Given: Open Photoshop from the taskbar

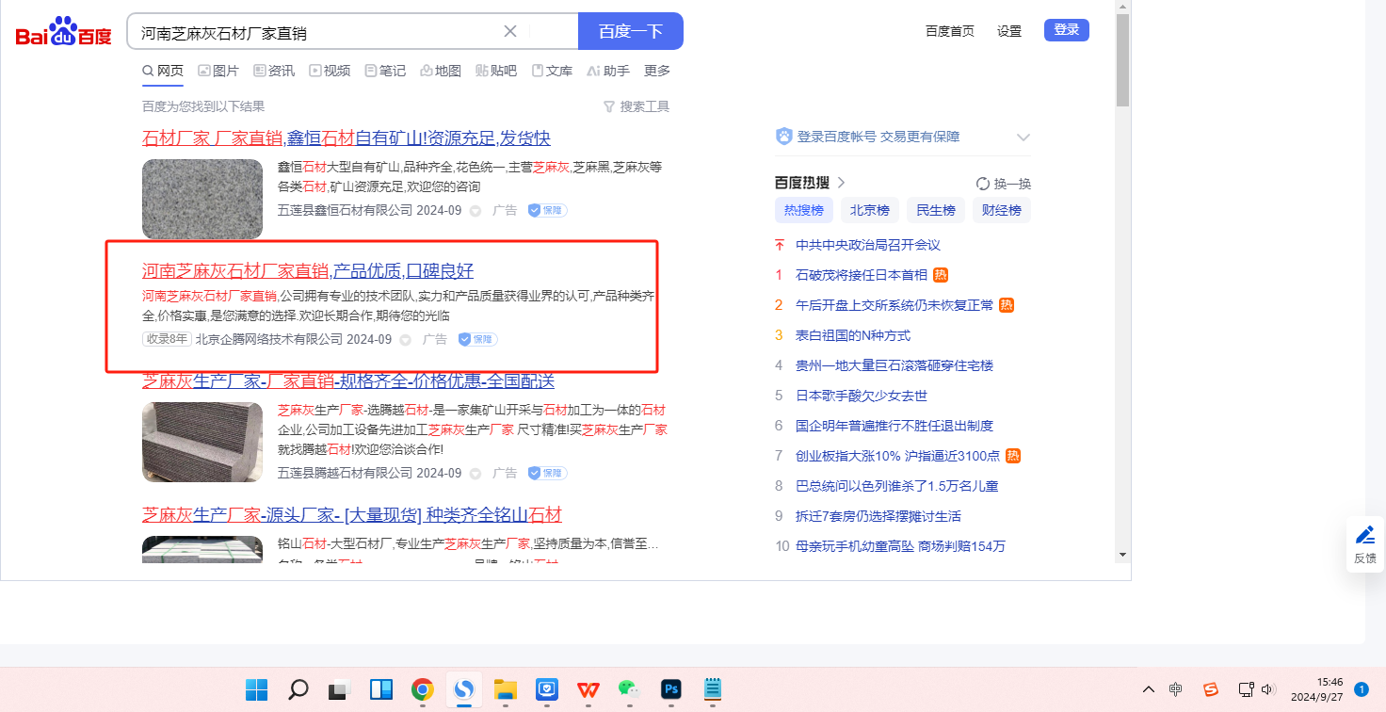Looking at the screenshot, I should point(670,689).
